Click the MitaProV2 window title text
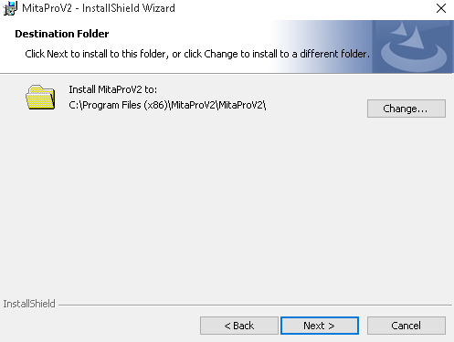454x342 pixels. (x=99, y=8)
